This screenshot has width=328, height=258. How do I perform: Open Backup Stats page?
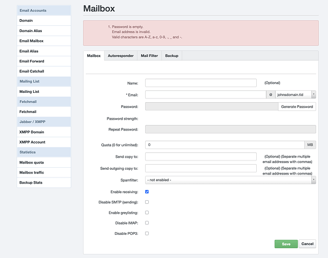pos(44,183)
